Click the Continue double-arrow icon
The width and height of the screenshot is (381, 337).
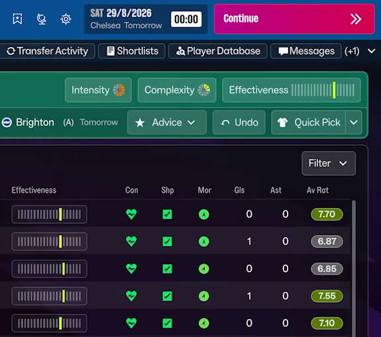click(356, 19)
